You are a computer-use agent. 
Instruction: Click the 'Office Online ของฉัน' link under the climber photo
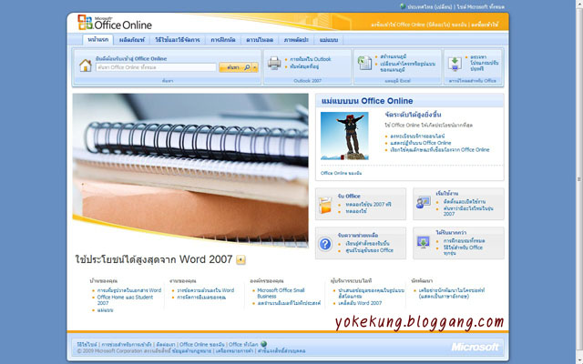pos(341,173)
